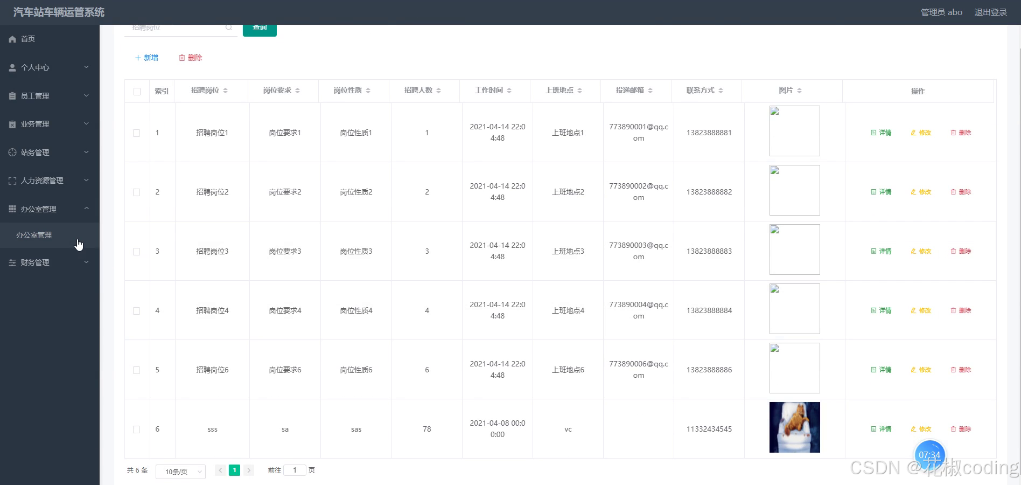This screenshot has width=1021, height=485.
Task: Expand 人力资源管理 with its chevron
Action: coord(86,180)
